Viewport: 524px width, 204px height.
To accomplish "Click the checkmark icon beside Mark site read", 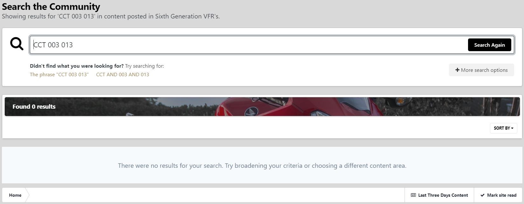I will (482, 195).
